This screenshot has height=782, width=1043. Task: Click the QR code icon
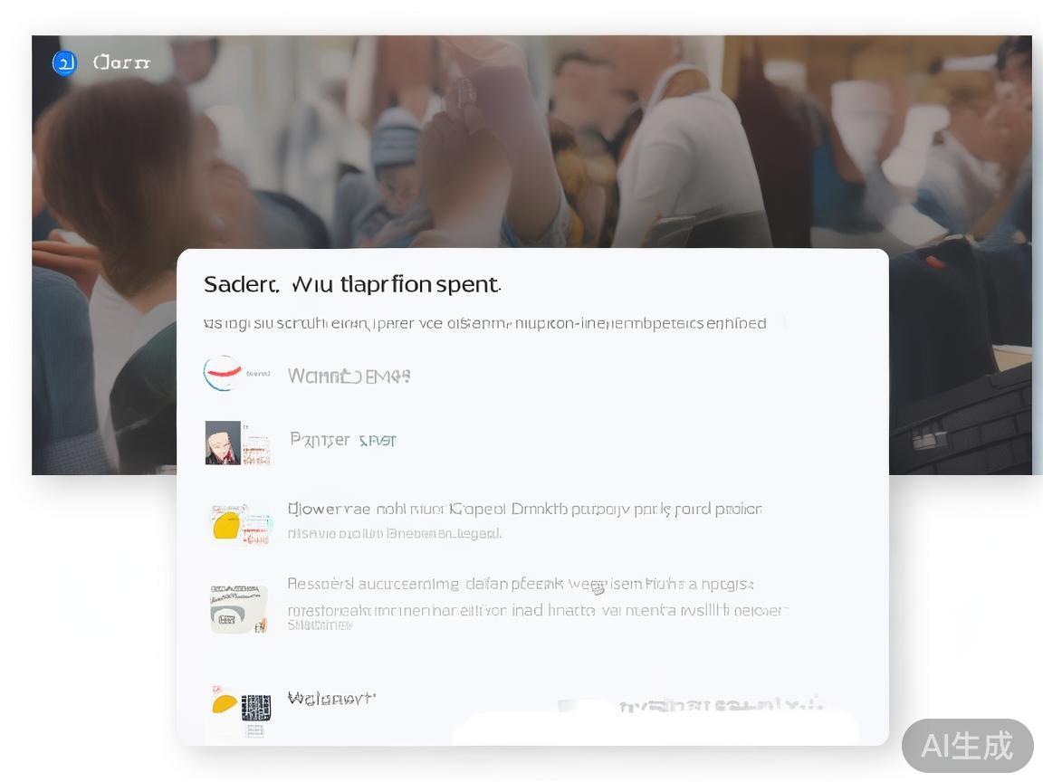click(x=256, y=708)
